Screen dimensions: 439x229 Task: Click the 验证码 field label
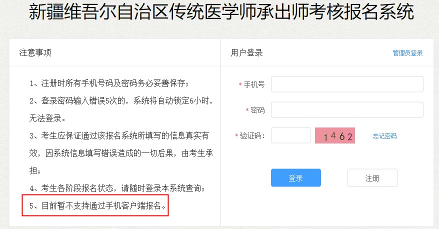point(252,135)
